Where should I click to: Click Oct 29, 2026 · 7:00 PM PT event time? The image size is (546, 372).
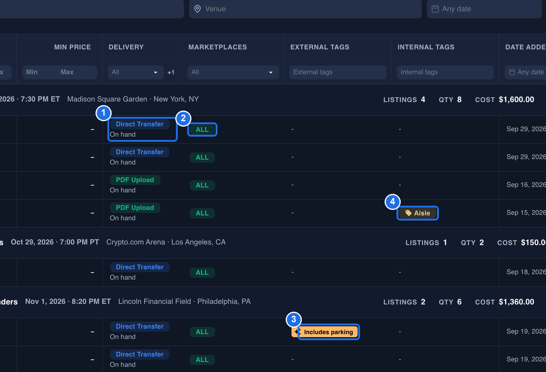click(55, 242)
